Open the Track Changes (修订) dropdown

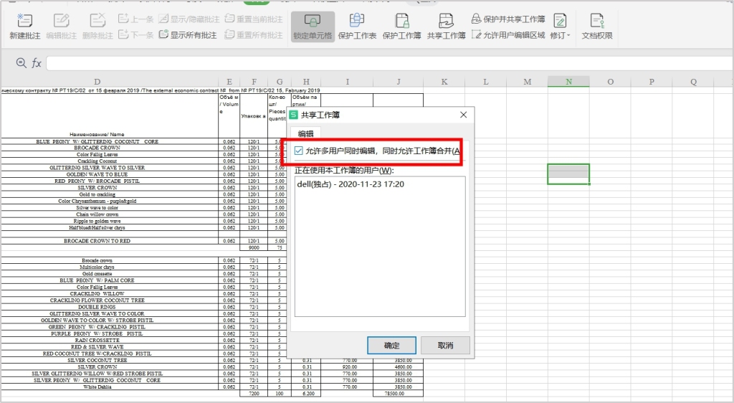[x=561, y=27]
